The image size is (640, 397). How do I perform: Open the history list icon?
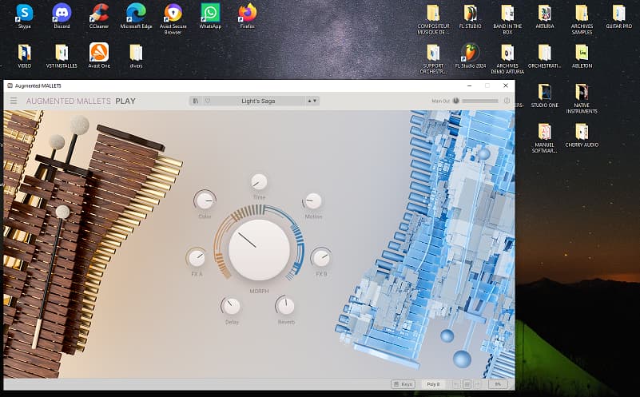pyautogui.click(x=467, y=384)
